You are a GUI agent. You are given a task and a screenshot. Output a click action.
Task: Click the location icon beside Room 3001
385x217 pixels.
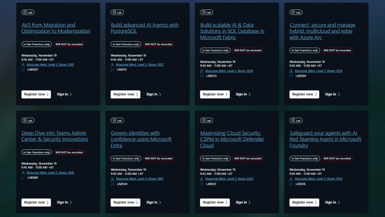112,179
